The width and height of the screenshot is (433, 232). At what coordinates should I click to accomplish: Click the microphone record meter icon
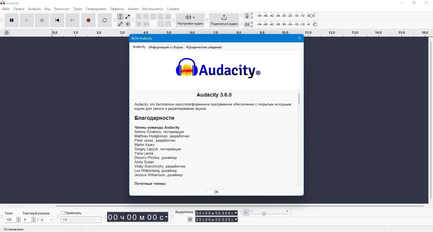click(247, 16)
